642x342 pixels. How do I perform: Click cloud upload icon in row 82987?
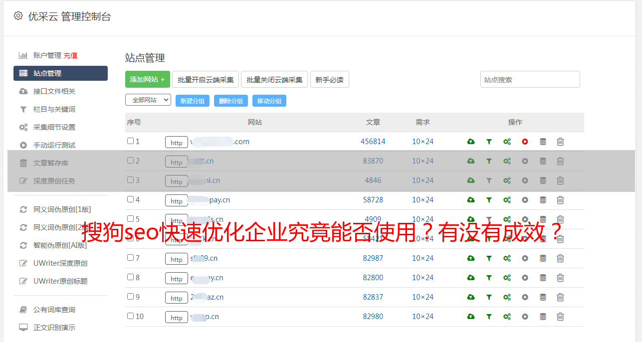click(471, 258)
